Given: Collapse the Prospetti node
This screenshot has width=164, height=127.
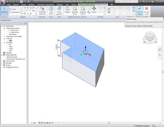Looking at the screenshot, I should tap(4, 43).
